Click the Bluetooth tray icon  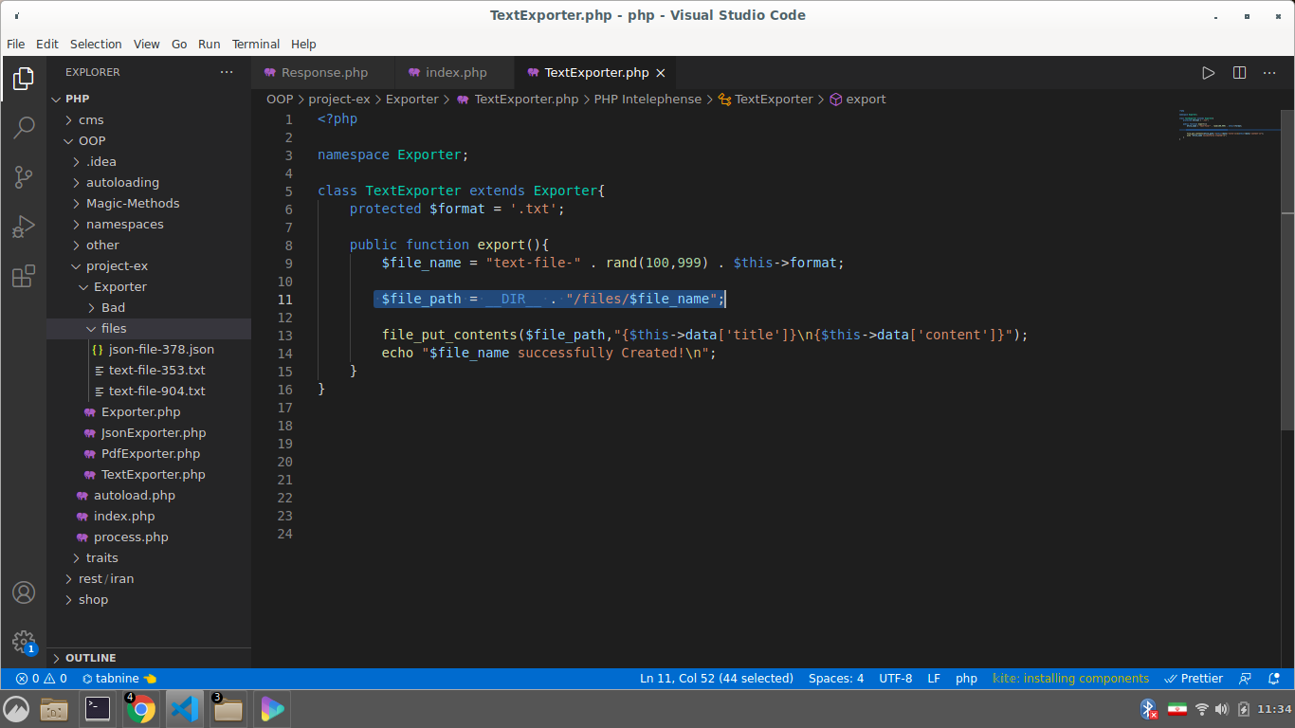(x=1148, y=709)
